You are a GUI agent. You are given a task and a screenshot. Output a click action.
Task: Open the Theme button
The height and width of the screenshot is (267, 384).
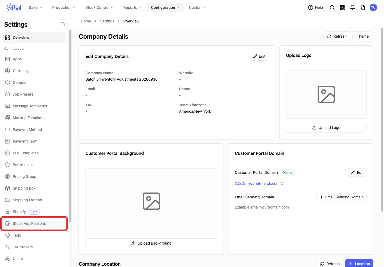(x=363, y=36)
